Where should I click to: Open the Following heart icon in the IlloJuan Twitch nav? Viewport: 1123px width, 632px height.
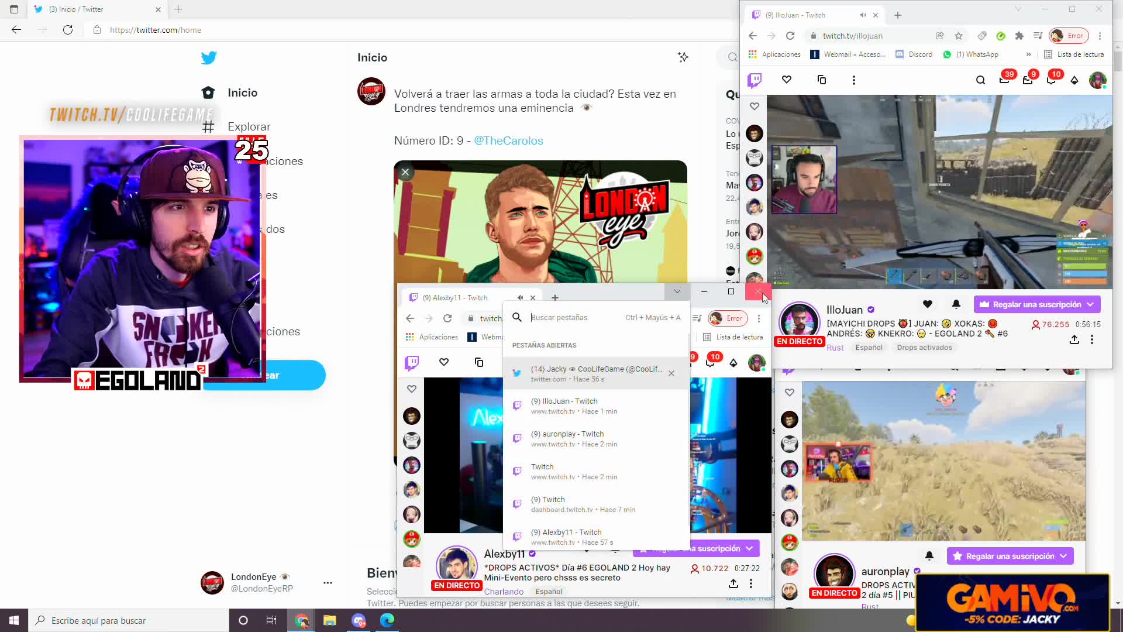pos(787,80)
